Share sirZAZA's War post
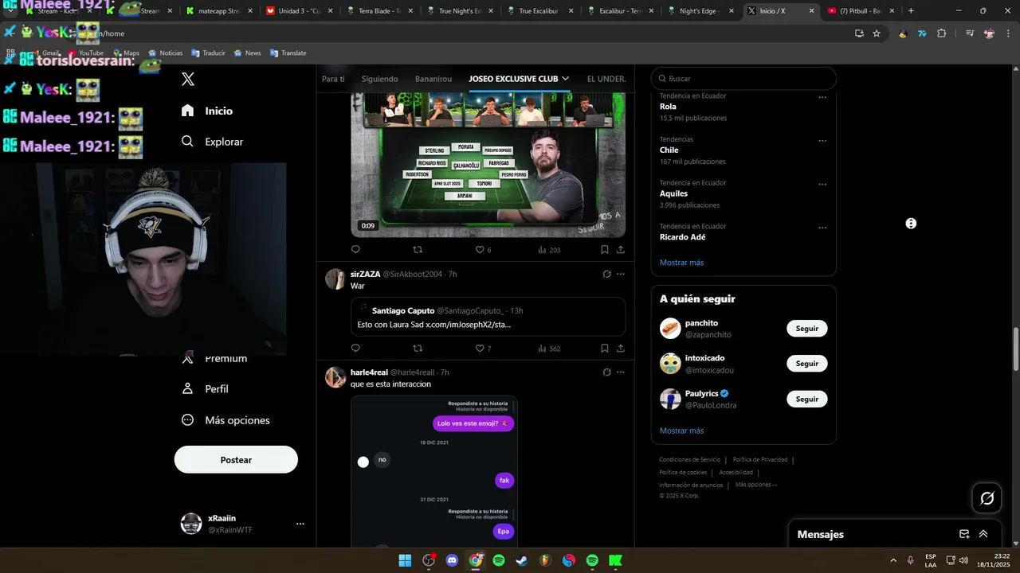This screenshot has width=1020, height=573. [620, 348]
